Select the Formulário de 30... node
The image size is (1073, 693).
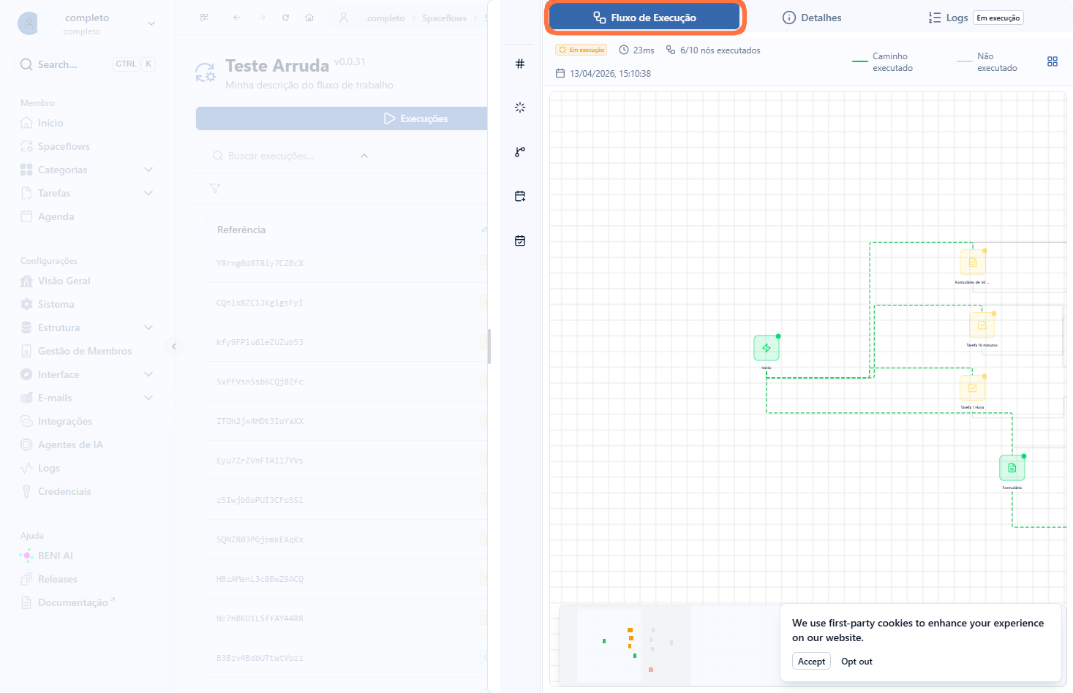pyautogui.click(x=973, y=262)
